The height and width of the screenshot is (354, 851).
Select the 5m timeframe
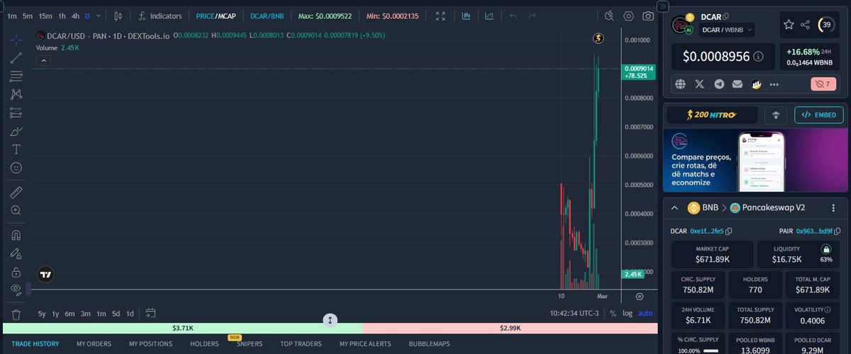point(27,16)
